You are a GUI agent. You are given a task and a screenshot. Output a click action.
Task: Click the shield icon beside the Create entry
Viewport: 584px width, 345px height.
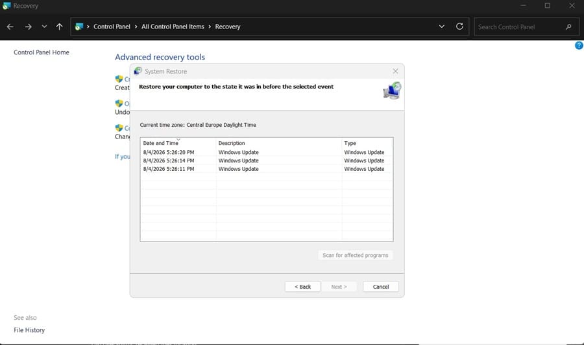tap(119, 79)
